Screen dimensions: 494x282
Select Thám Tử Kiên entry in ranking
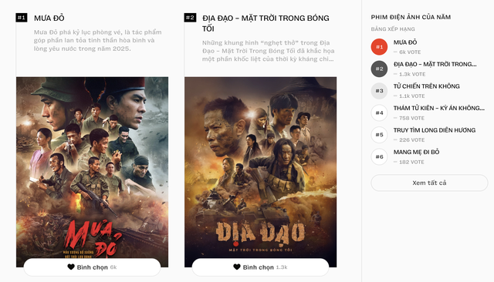(439, 108)
